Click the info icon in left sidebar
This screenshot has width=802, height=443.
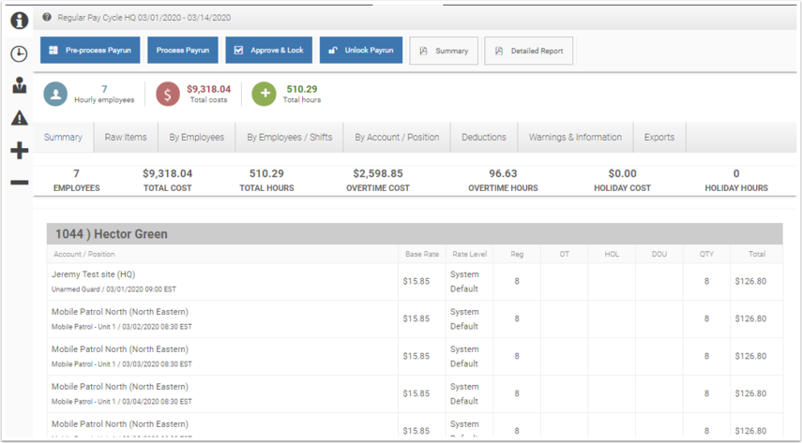20,21
